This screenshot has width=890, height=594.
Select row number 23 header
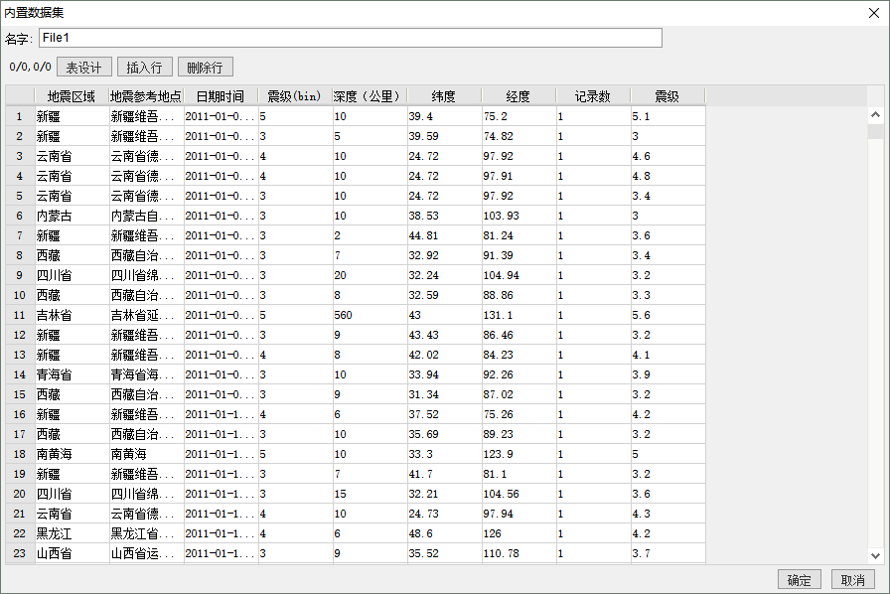20,553
